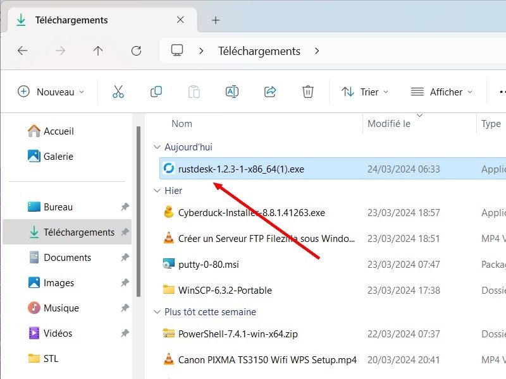
Task: Click the Rename icon in toolbar
Action: pos(232,92)
